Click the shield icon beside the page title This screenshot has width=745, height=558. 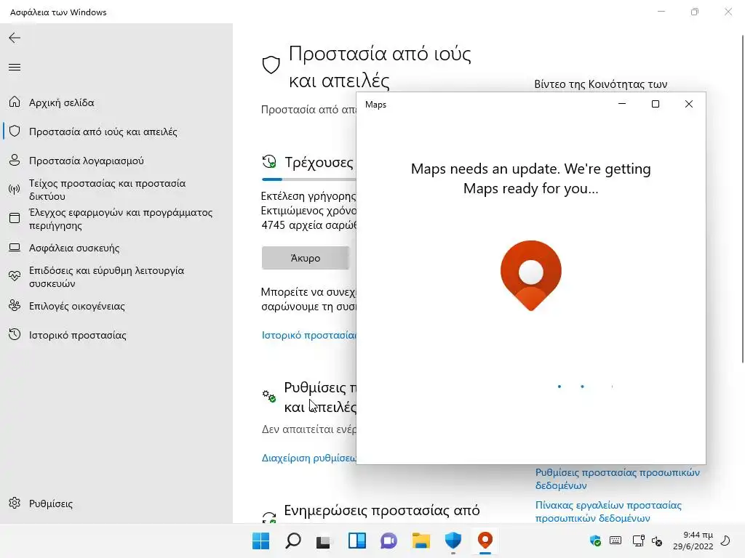pos(271,65)
